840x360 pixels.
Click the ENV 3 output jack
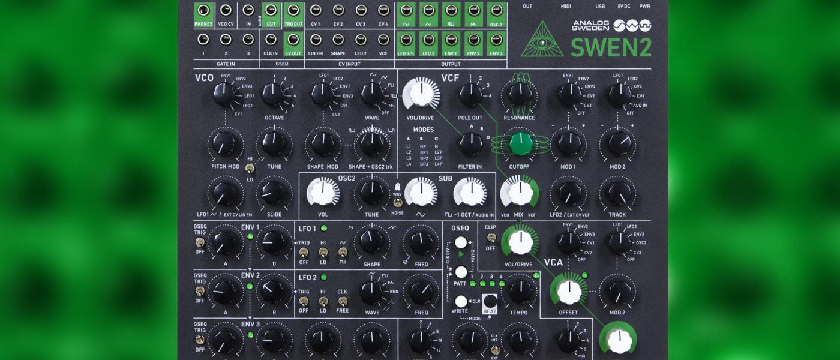tap(496, 40)
